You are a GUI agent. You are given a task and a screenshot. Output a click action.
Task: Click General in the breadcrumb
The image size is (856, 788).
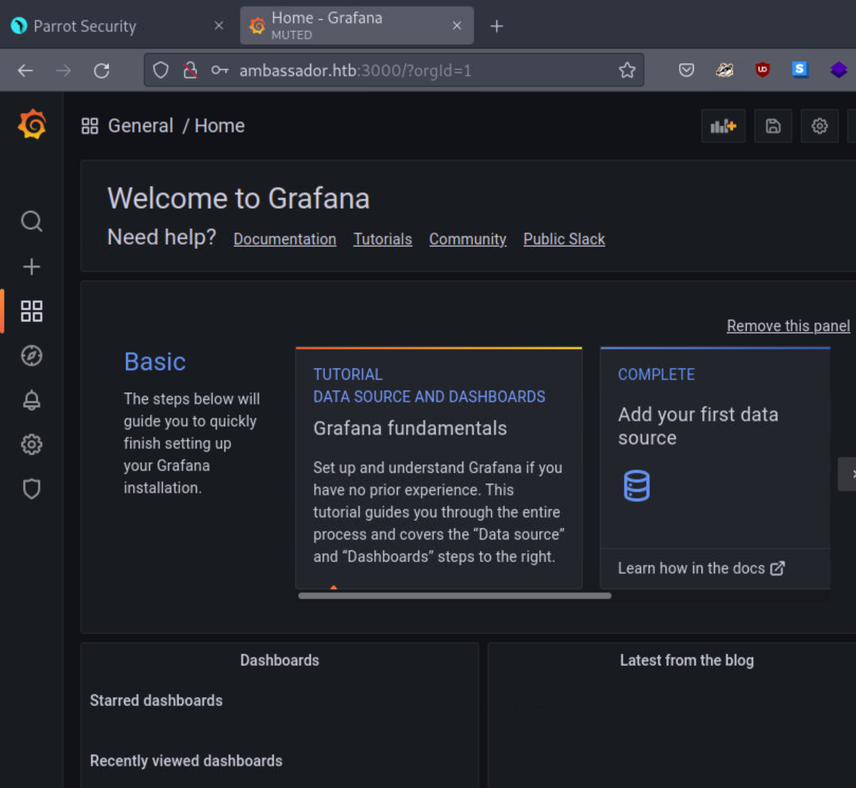click(140, 126)
